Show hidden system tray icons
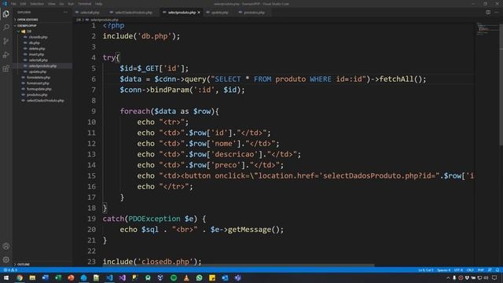This screenshot has height=283, width=503. tap(448, 277)
